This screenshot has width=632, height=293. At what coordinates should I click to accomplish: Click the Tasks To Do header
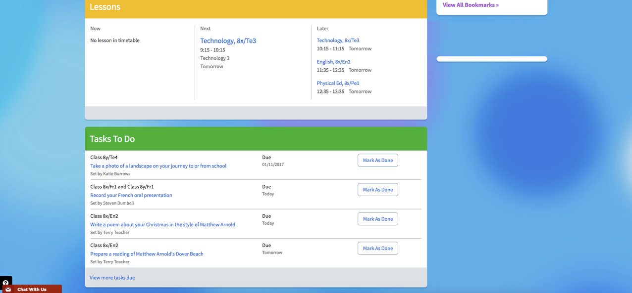click(112, 139)
